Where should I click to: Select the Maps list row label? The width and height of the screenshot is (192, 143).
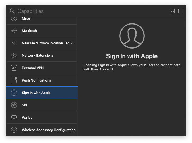coord(26,18)
